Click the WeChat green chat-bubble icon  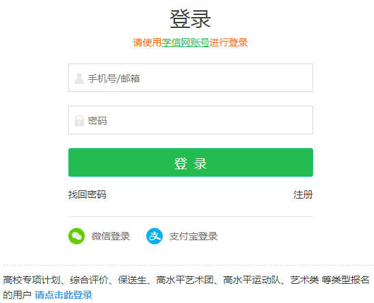coord(77,236)
